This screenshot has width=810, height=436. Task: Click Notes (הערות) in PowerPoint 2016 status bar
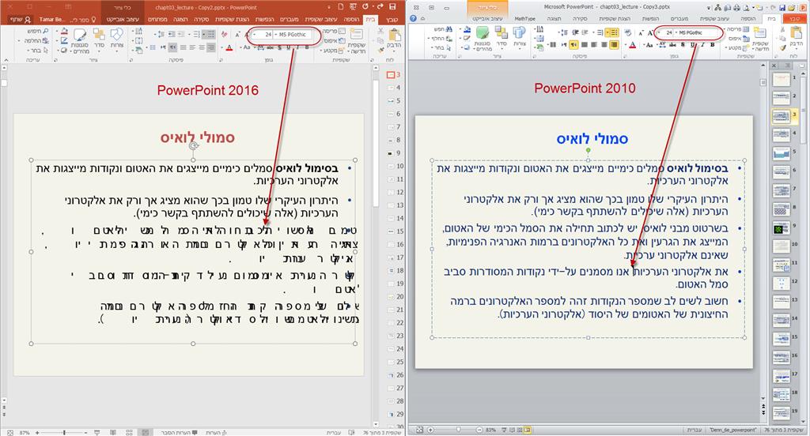(216, 432)
